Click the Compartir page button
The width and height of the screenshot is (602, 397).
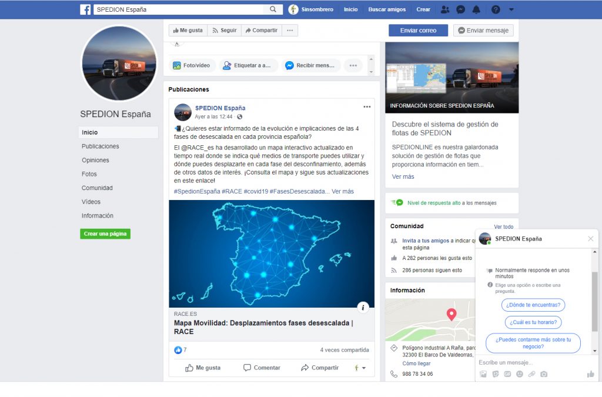[x=262, y=31]
